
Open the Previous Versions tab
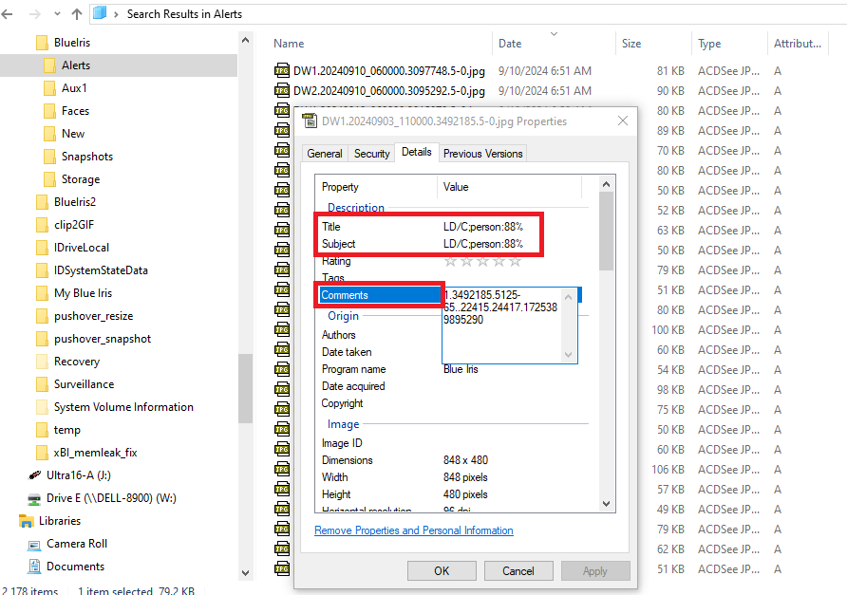[482, 154]
